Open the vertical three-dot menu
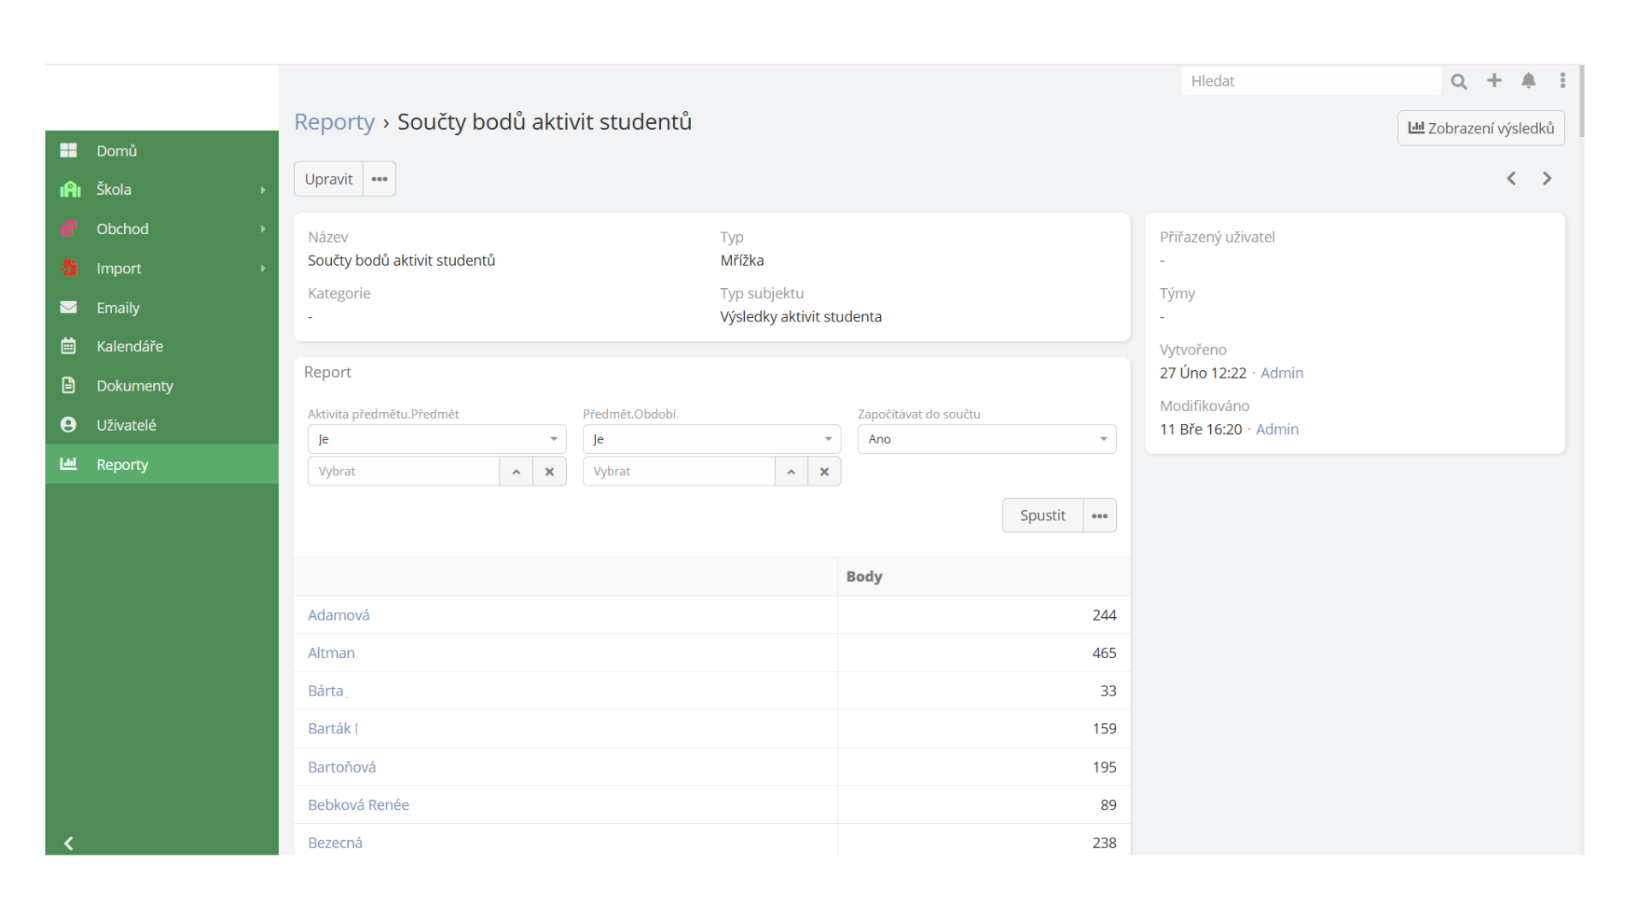 [x=1562, y=80]
